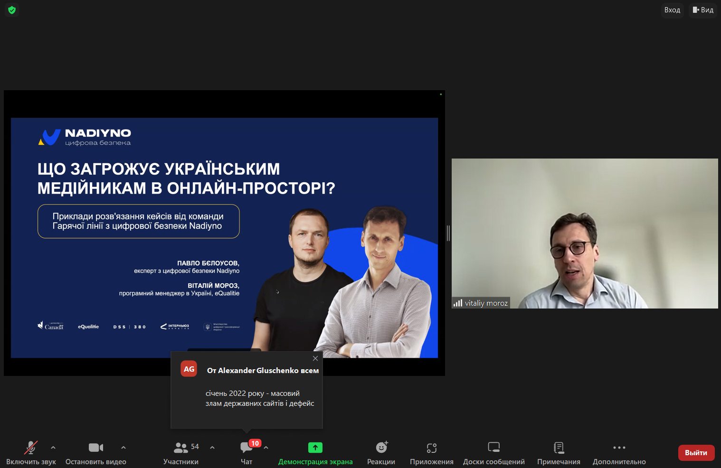
Task: Click the Canada logo on slide
Action: (x=50, y=326)
